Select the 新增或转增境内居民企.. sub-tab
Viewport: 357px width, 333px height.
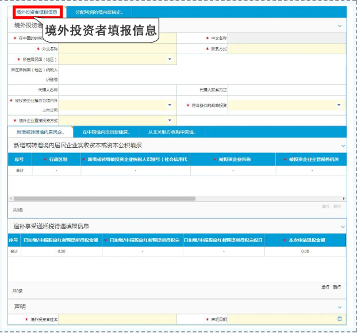point(40,132)
